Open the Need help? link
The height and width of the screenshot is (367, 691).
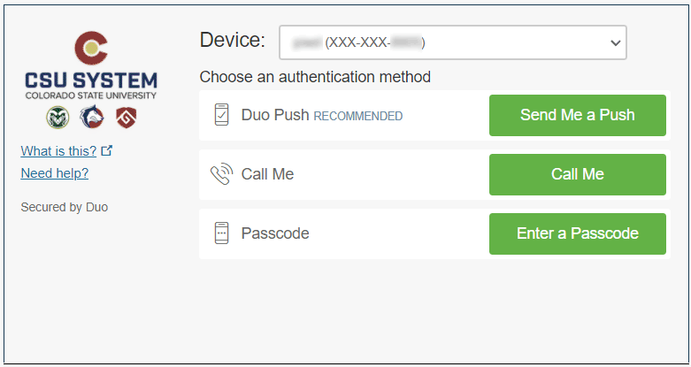click(x=54, y=173)
